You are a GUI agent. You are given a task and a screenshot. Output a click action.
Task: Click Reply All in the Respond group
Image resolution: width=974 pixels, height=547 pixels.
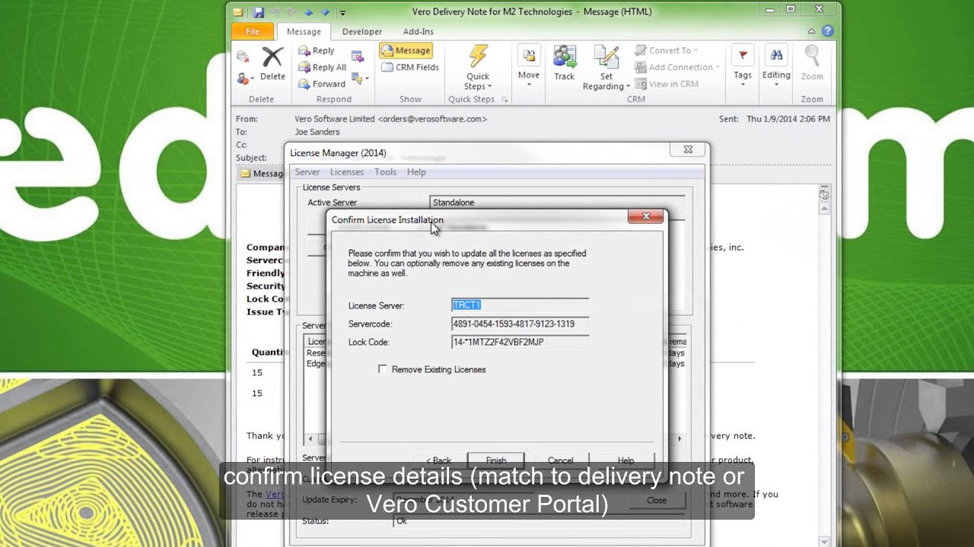(322, 68)
